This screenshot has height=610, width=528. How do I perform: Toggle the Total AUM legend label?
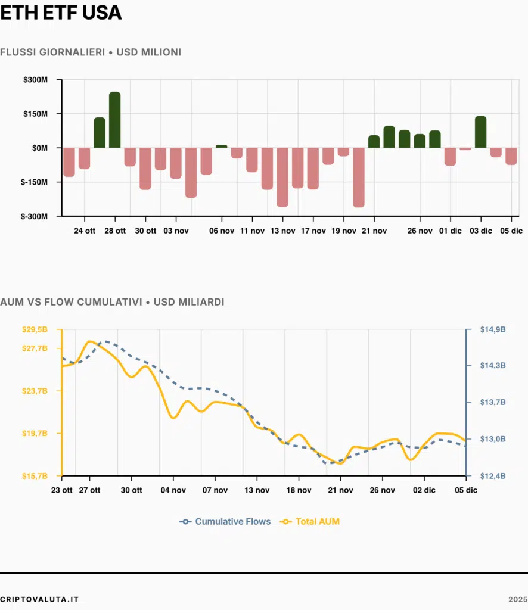point(318,522)
